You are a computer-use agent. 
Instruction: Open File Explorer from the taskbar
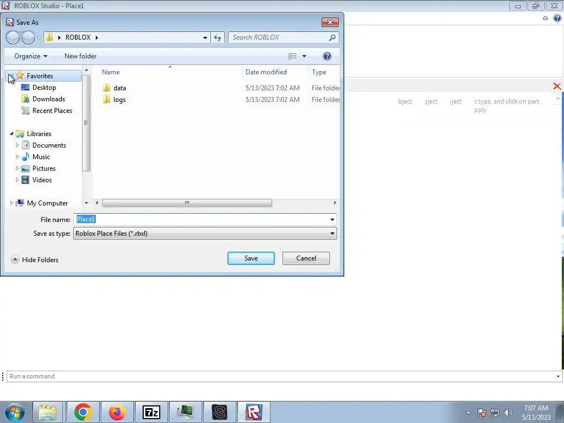pos(47,412)
